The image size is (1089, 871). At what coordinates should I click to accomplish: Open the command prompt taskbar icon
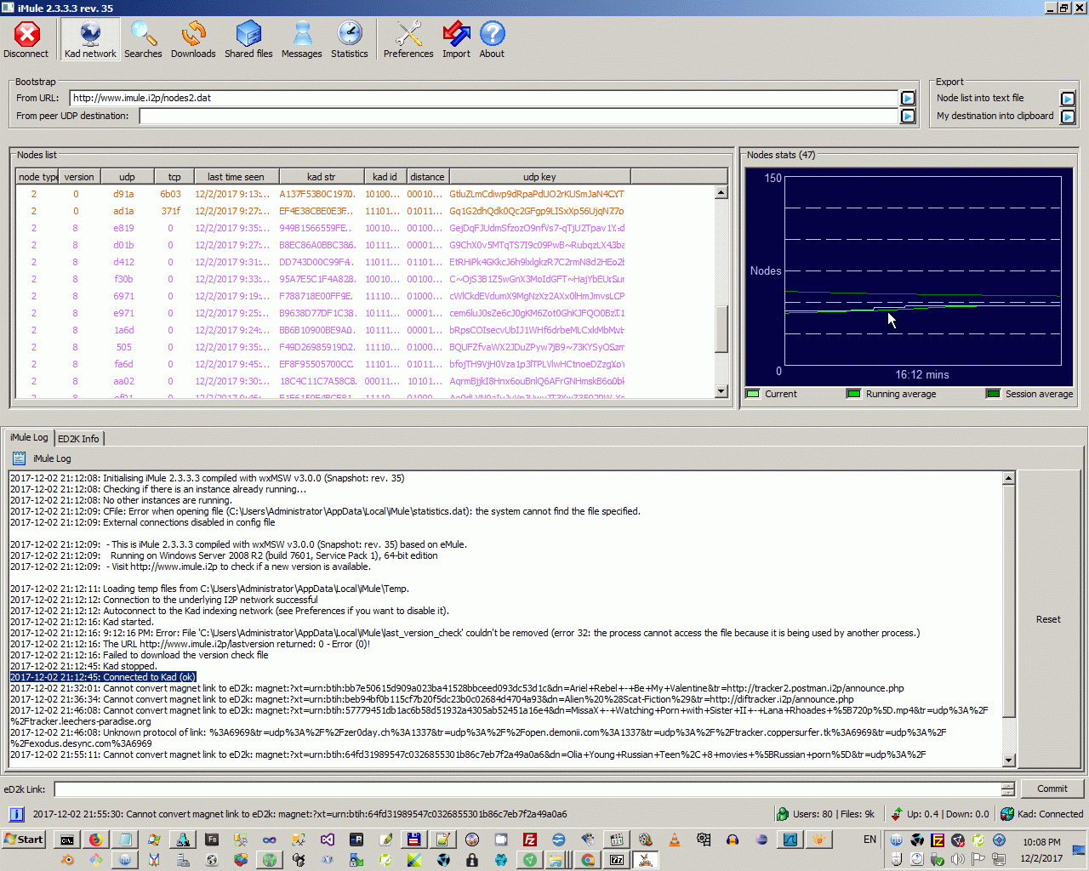66,840
